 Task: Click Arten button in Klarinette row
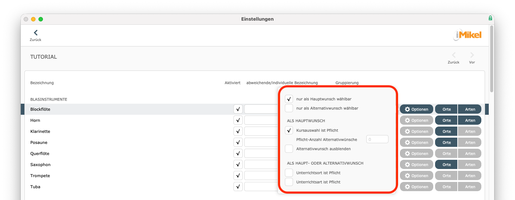tap(470, 131)
